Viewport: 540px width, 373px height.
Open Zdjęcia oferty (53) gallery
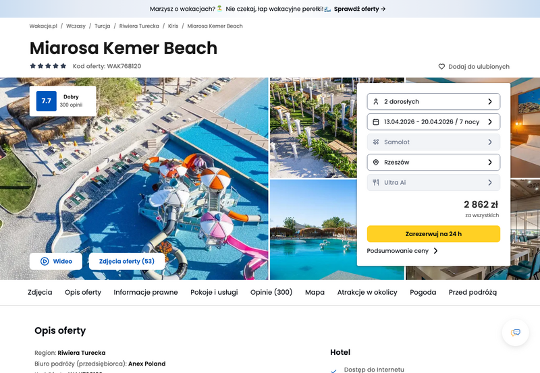click(127, 261)
